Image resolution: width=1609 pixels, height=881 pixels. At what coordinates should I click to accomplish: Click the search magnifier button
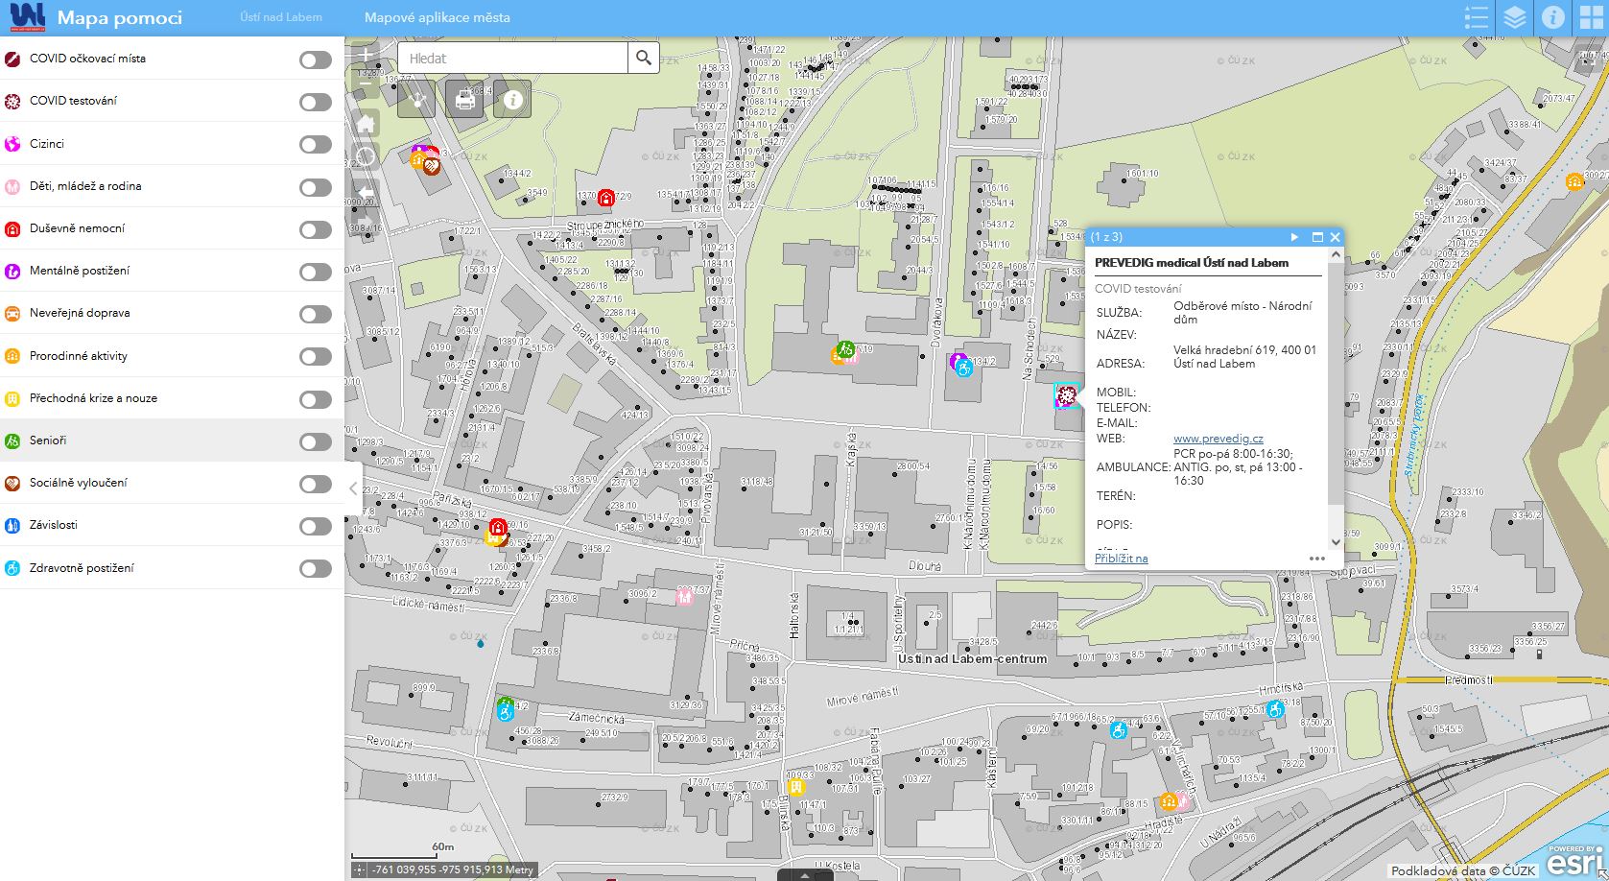tap(644, 59)
